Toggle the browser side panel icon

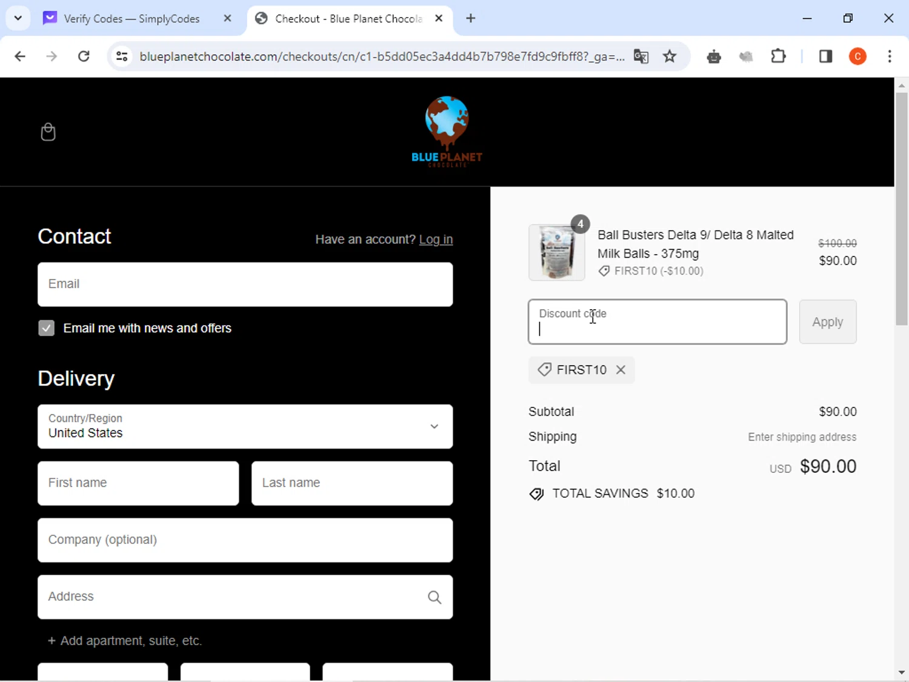tap(825, 56)
